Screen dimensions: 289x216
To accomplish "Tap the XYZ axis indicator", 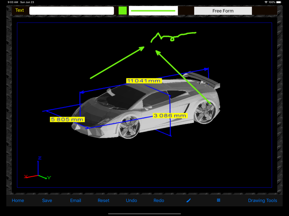I will [x=38, y=168].
